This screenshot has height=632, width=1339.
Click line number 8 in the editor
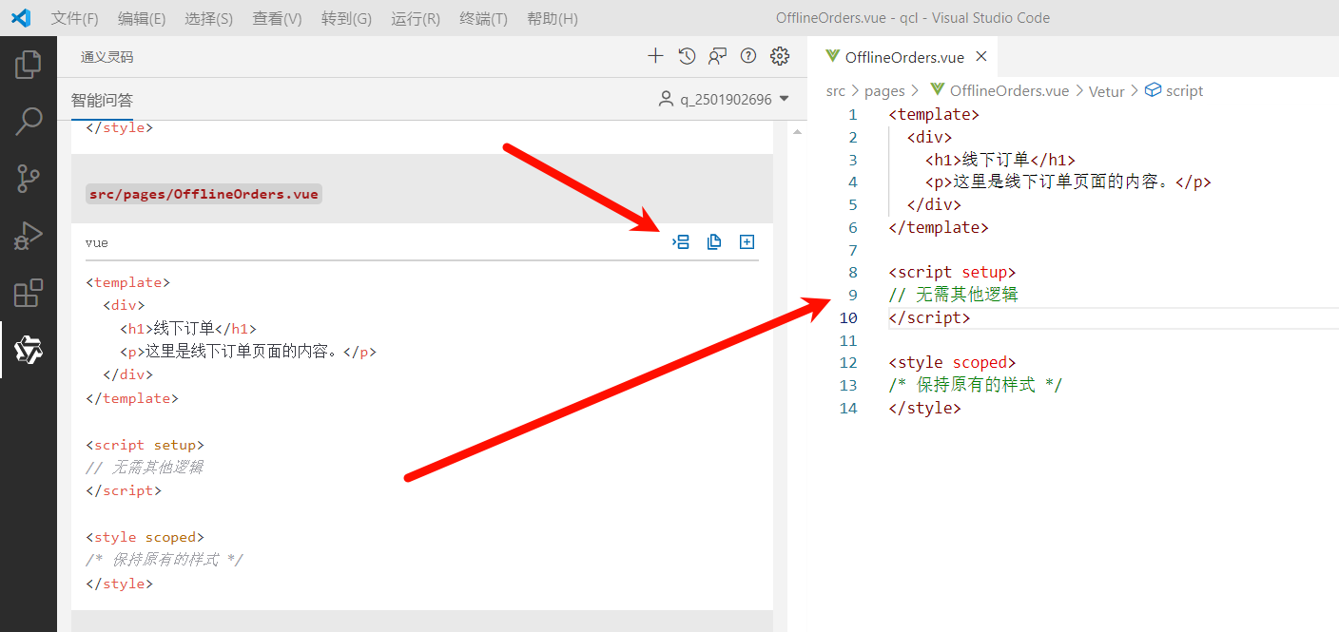pos(852,272)
